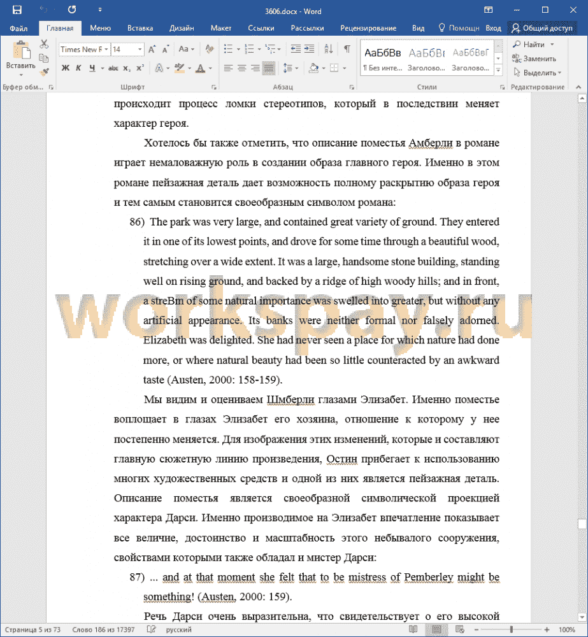Open the borders dropdown arrow
This screenshot has height=637, width=588.
344,68
